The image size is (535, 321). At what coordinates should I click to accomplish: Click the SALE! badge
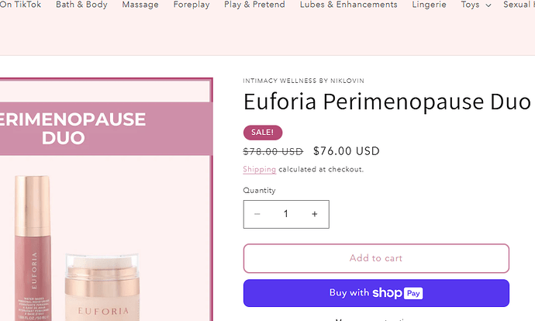pyautogui.click(x=263, y=132)
